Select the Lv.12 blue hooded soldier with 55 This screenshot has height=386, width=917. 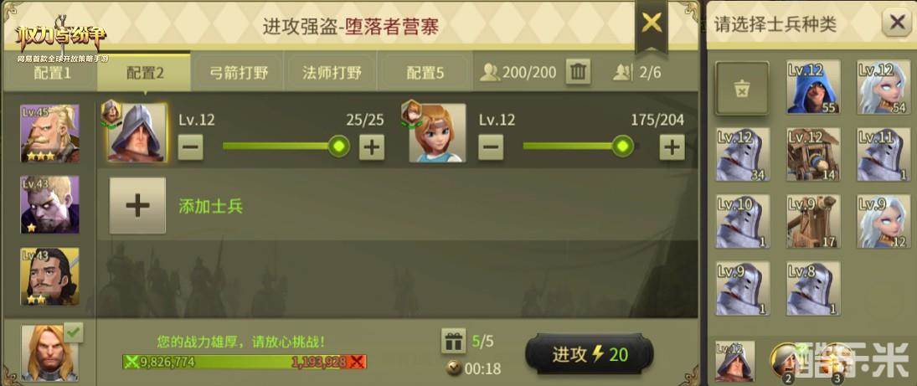[813, 87]
